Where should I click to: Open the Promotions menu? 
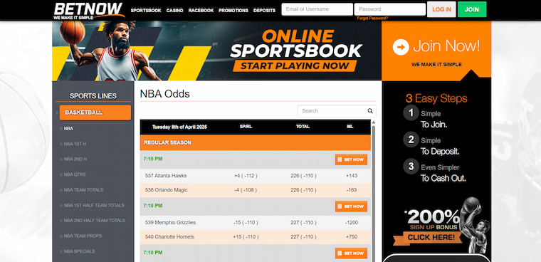click(233, 11)
